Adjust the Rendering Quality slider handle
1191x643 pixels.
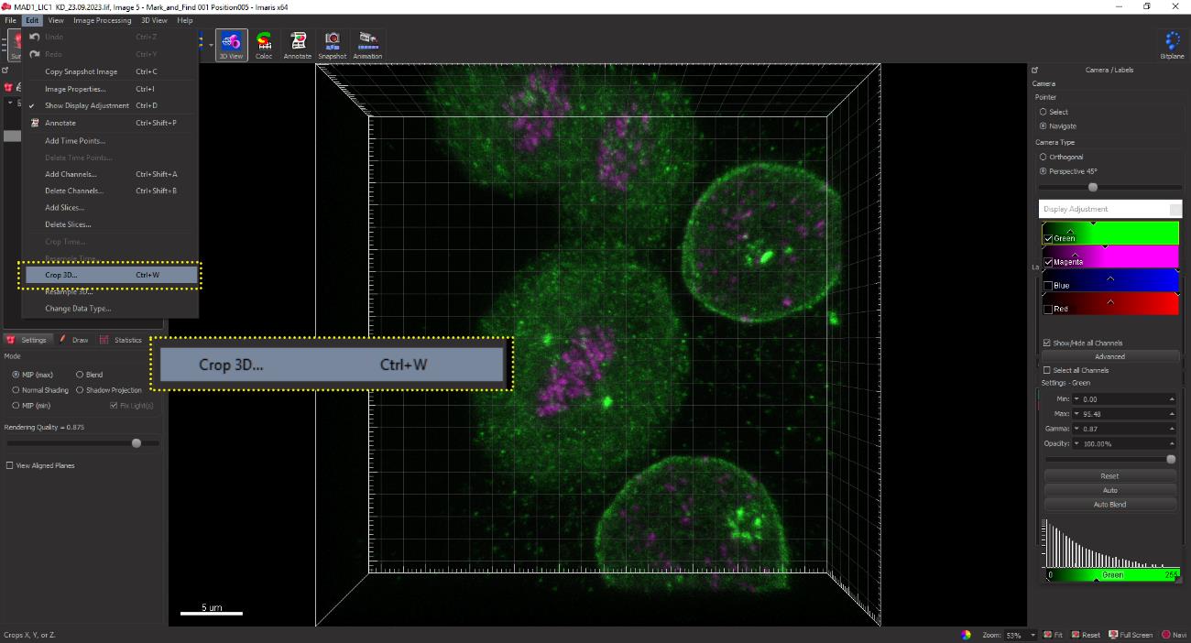pos(137,443)
